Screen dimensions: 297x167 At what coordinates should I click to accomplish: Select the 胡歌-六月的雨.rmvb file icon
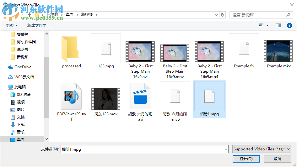coord(175,96)
